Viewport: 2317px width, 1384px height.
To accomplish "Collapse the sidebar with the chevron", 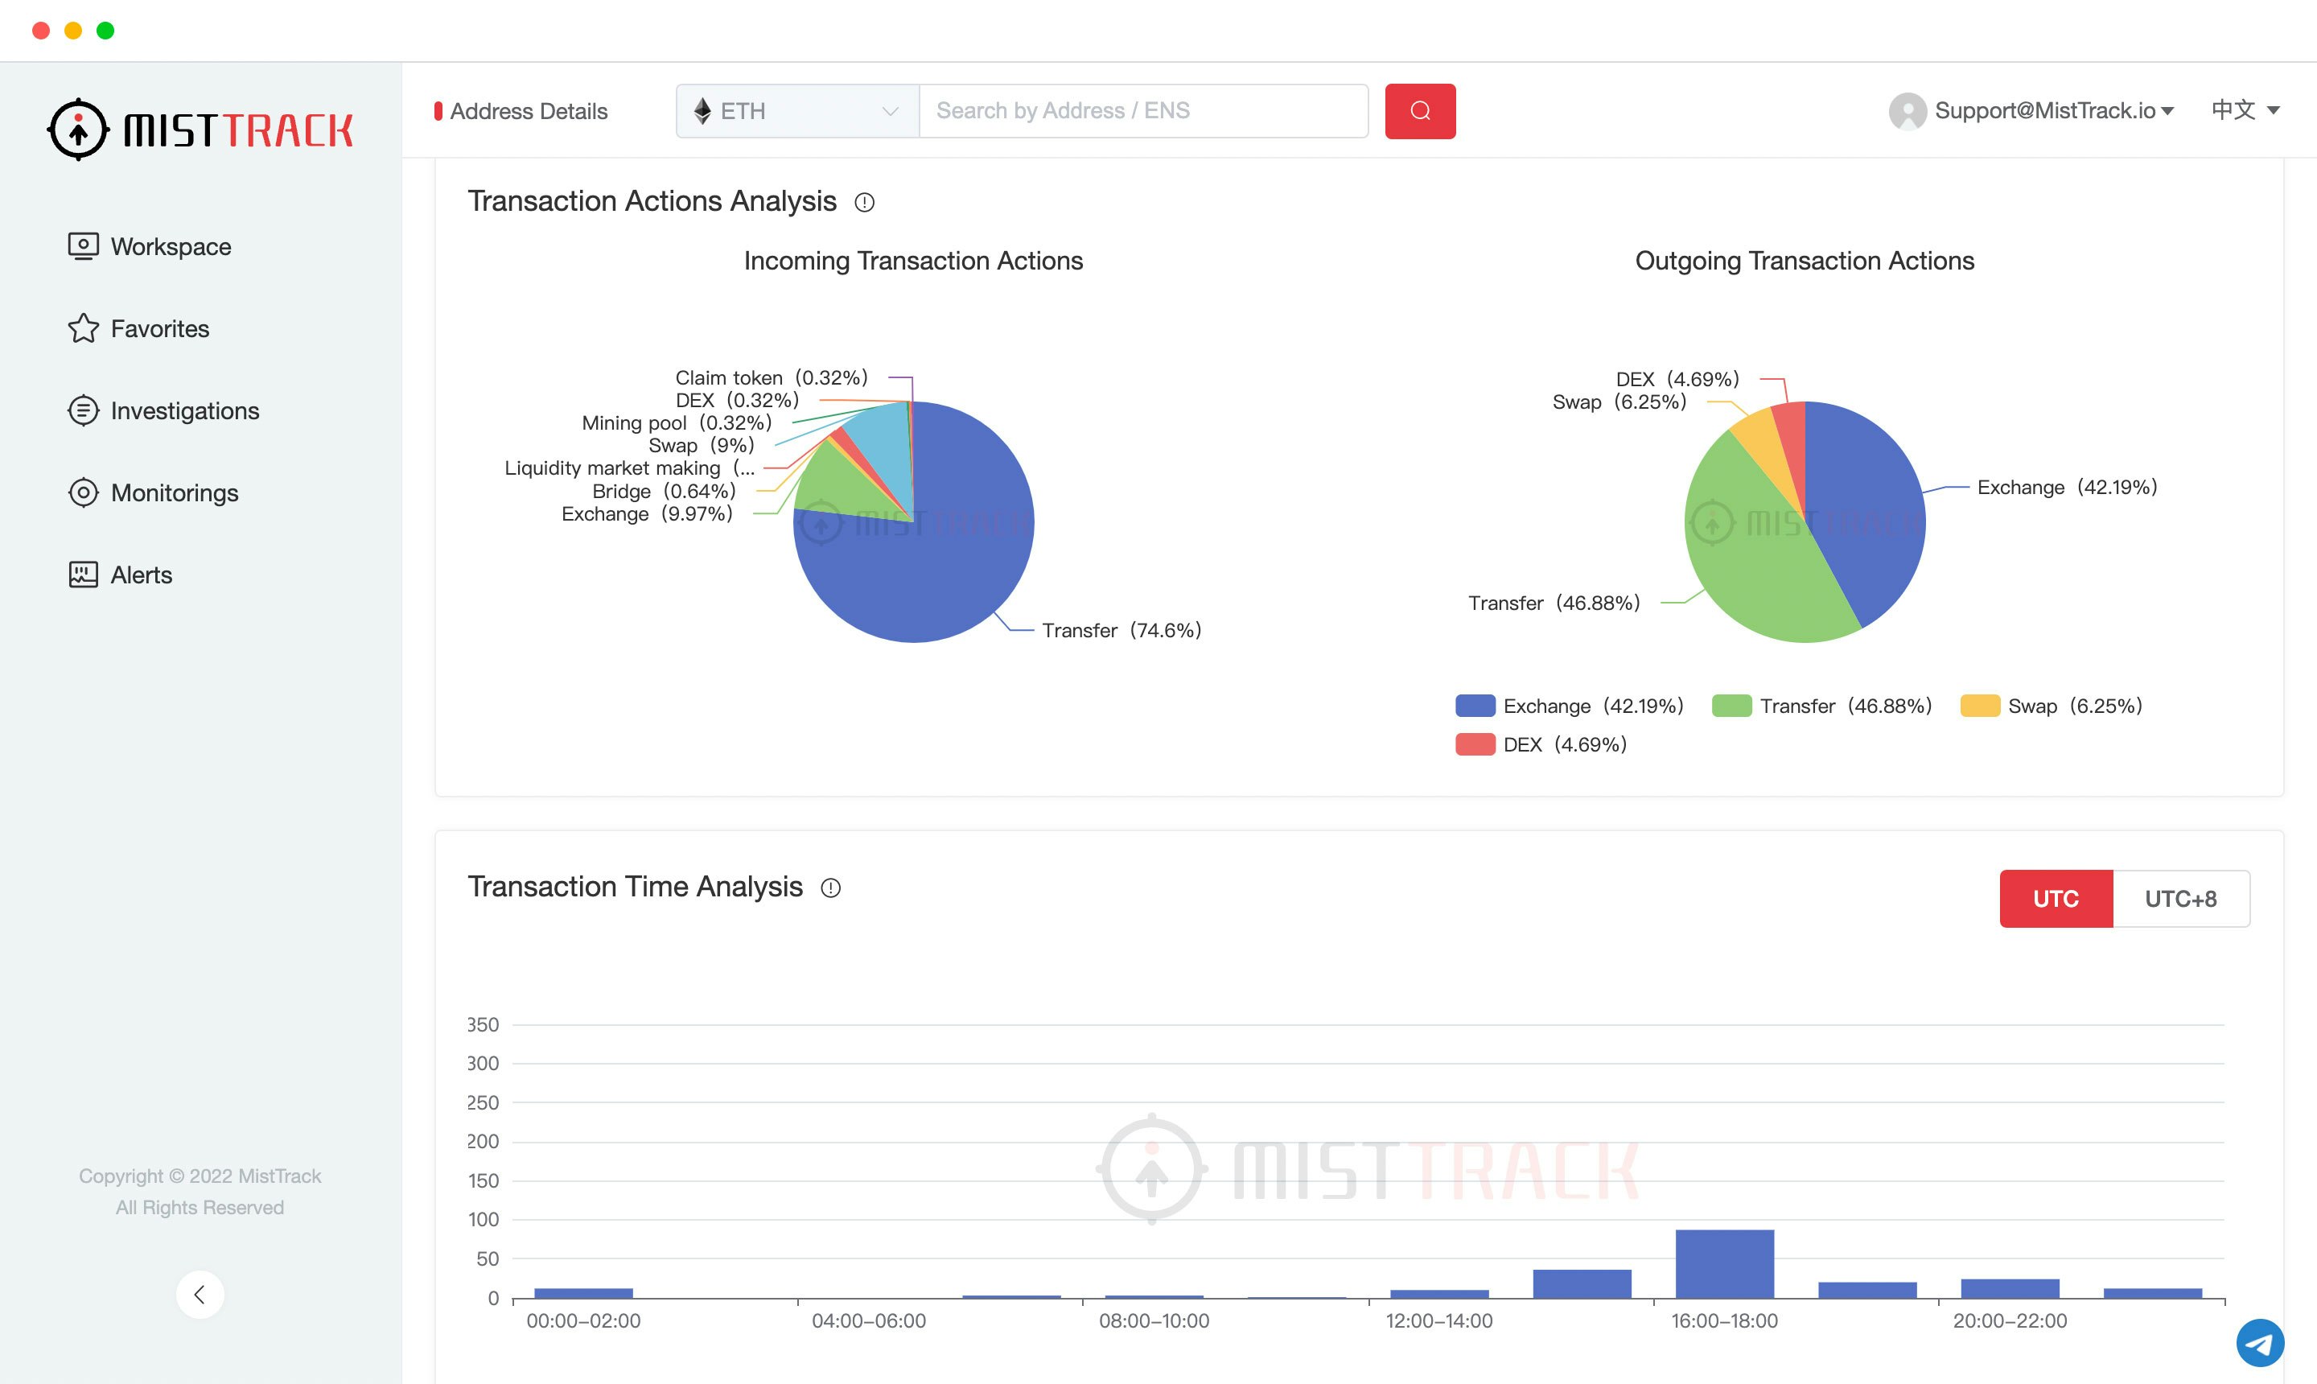I will tap(200, 1295).
